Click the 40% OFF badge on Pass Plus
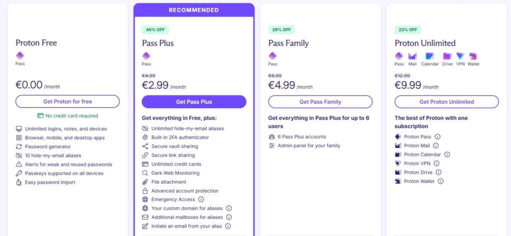511x236 pixels. [x=155, y=29]
